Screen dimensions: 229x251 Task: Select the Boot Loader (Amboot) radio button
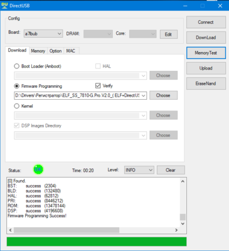tap(16, 67)
